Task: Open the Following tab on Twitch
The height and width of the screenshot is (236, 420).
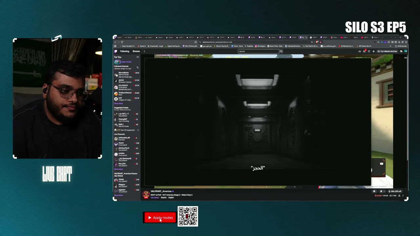Action: (125, 51)
